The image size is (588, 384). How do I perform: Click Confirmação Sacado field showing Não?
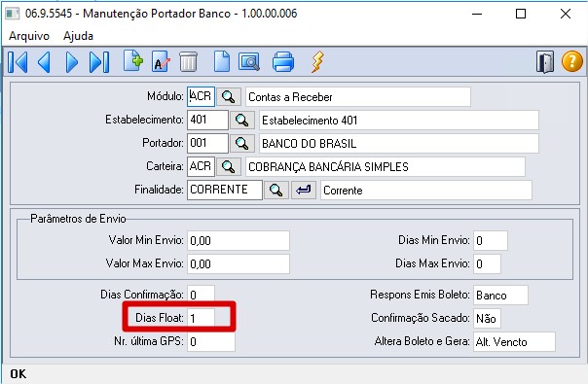tap(487, 319)
